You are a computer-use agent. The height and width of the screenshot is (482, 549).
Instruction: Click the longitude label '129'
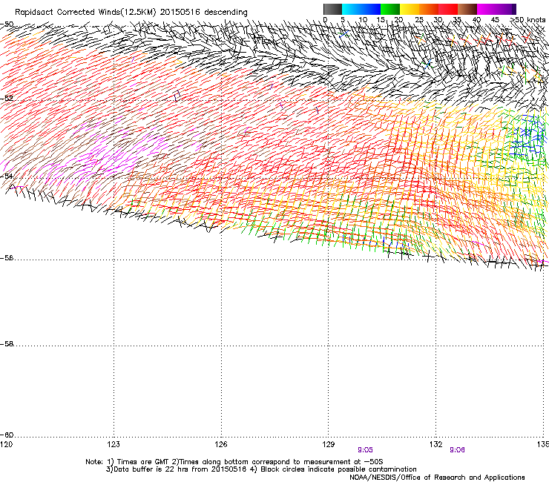pos(329,444)
